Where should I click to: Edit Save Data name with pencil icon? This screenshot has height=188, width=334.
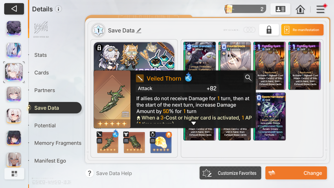click(x=139, y=31)
